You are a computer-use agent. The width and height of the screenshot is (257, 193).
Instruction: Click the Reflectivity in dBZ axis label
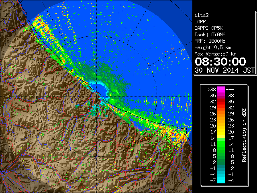pos(244,135)
